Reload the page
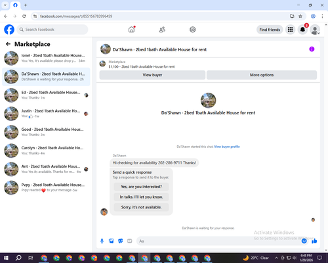328x263 pixels. click(24, 16)
